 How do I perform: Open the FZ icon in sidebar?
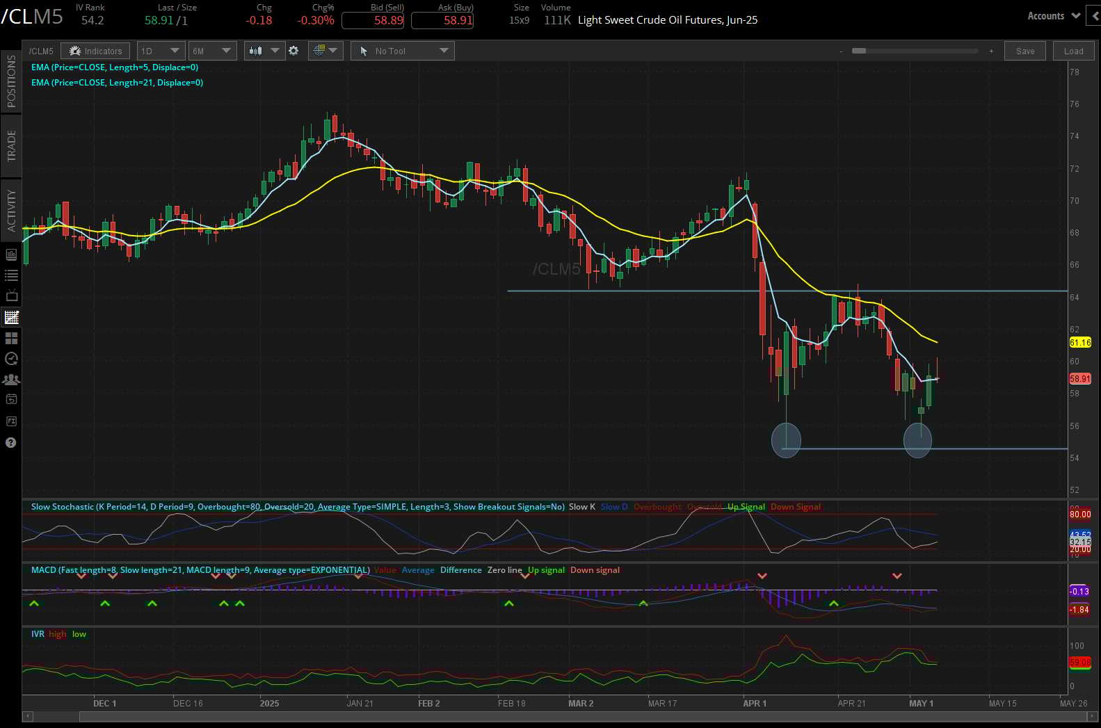pos(11,421)
